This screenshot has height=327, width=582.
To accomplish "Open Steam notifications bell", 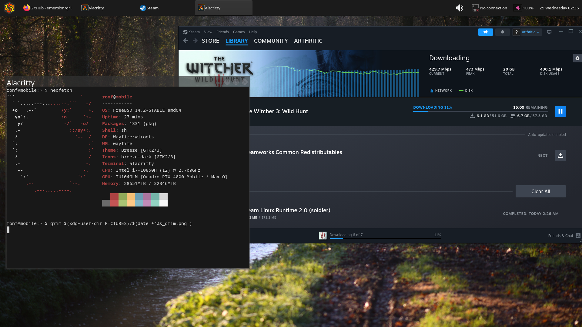I will click(x=503, y=32).
